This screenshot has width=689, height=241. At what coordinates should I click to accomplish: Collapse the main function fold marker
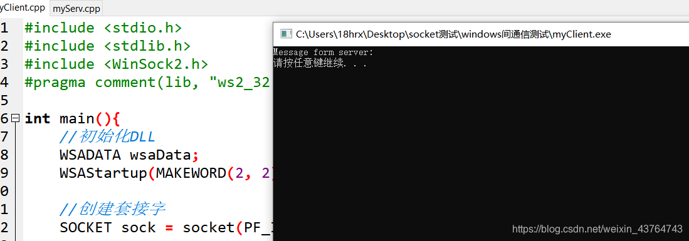coord(15,118)
